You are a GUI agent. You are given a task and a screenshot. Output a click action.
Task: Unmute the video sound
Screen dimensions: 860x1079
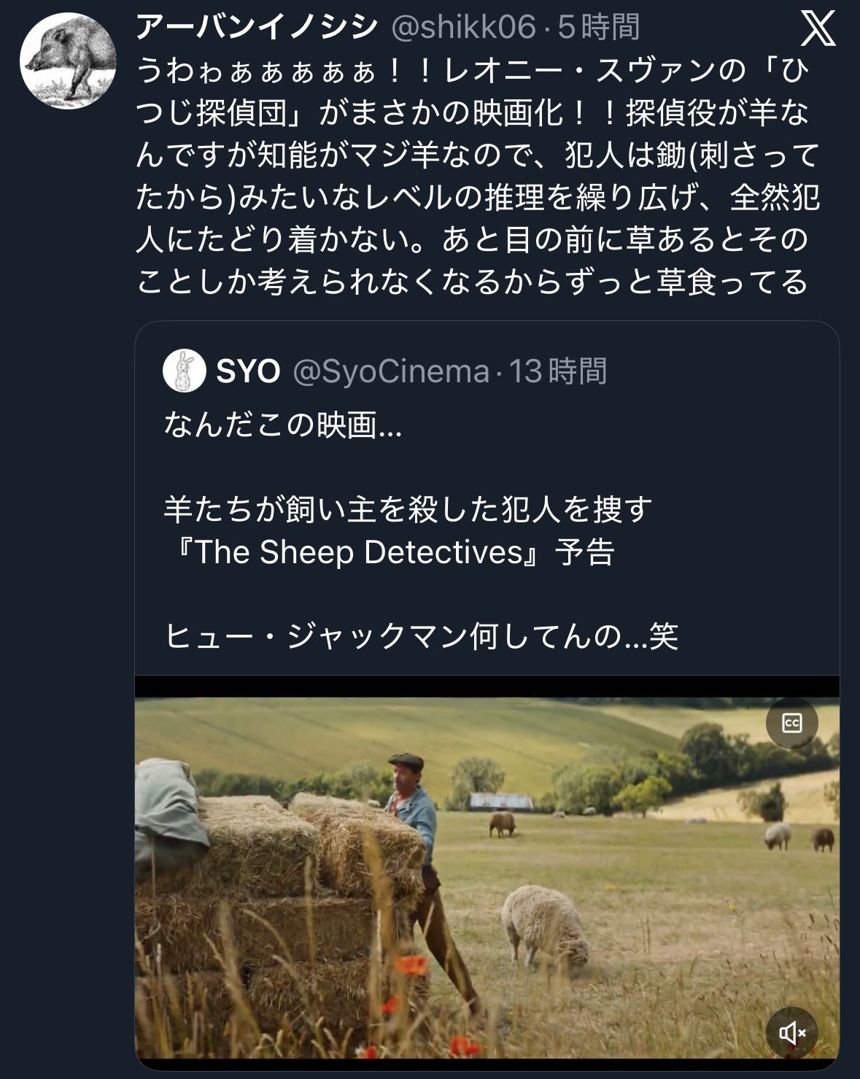791,1032
